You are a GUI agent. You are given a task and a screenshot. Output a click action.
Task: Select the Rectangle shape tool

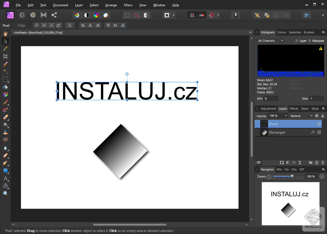tap(5, 171)
